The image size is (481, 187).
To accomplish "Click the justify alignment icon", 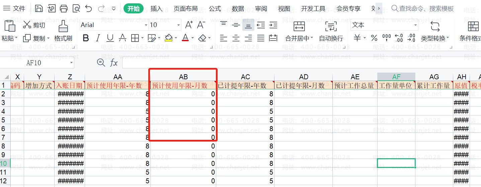I will pyautogui.click(x=261, y=38).
